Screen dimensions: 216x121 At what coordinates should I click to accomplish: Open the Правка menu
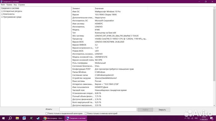(x=9, y=5)
